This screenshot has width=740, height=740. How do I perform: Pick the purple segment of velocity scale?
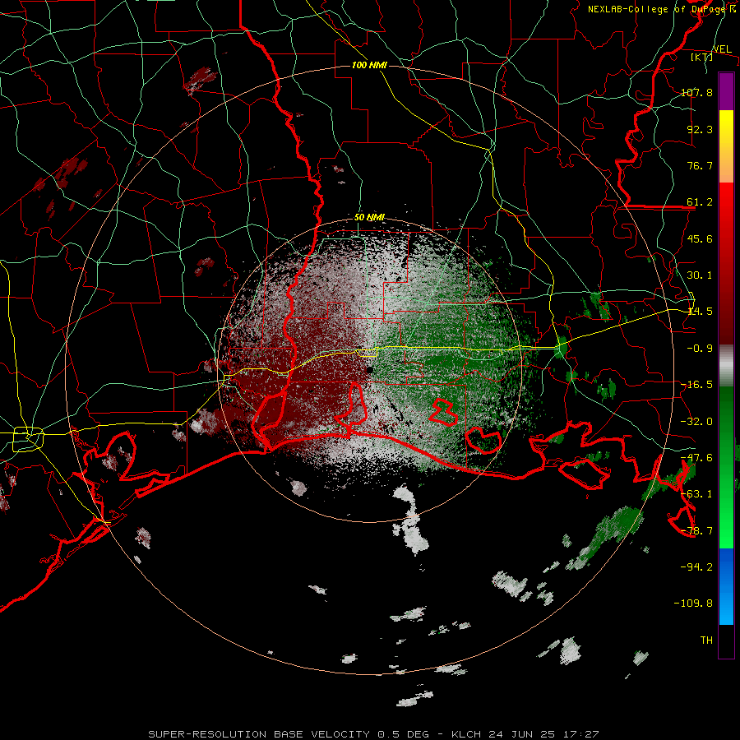tap(726, 91)
